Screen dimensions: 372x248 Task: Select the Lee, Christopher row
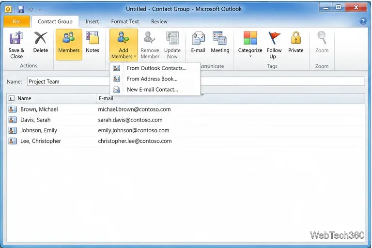coord(186,141)
